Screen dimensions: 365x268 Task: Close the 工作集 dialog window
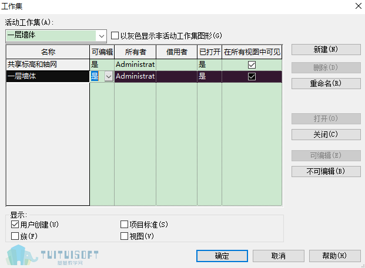[x=359, y=6]
